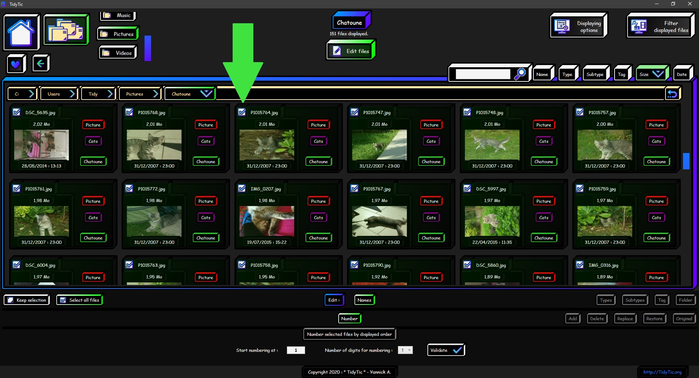Screen dimensions: 699x378
Task: Click the Restore button
Action: coord(654,318)
